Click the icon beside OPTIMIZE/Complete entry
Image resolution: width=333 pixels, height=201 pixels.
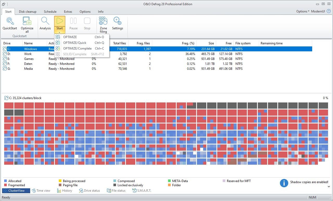click(58, 48)
